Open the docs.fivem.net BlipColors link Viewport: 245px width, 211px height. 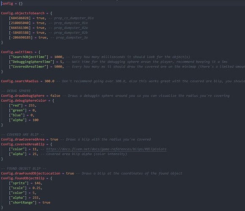tap(106, 149)
